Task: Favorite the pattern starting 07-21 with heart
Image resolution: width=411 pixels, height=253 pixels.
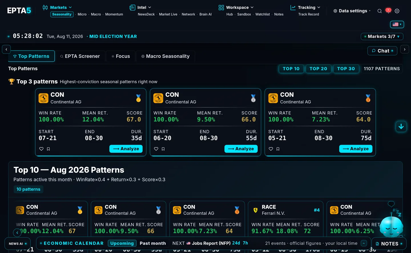Action: click(x=41, y=149)
